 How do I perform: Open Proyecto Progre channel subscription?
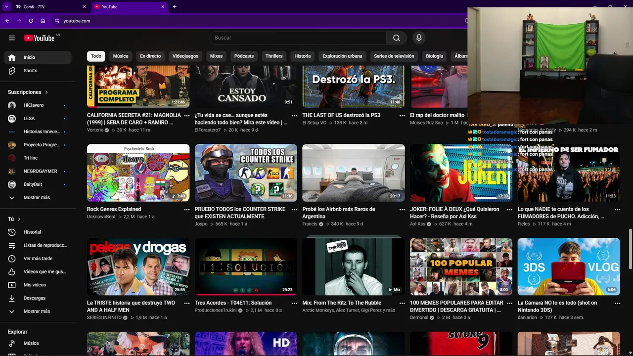[x=38, y=145]
